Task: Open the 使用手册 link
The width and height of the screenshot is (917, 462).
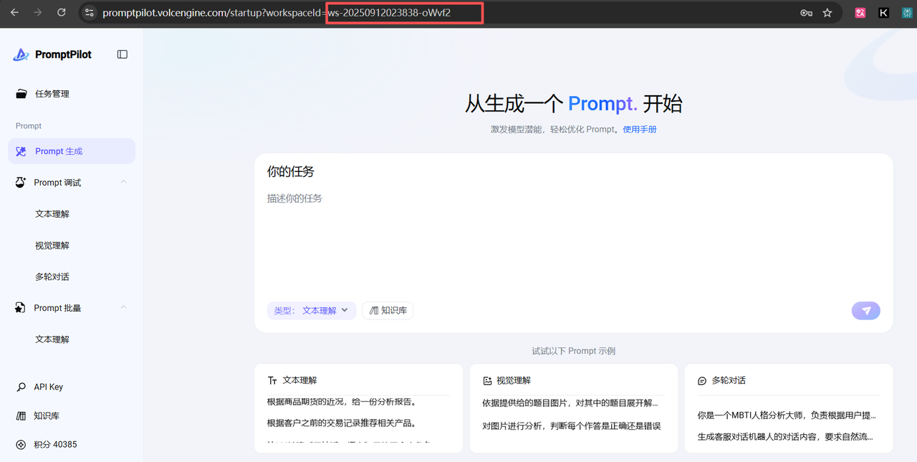Action: pos(640,130)
